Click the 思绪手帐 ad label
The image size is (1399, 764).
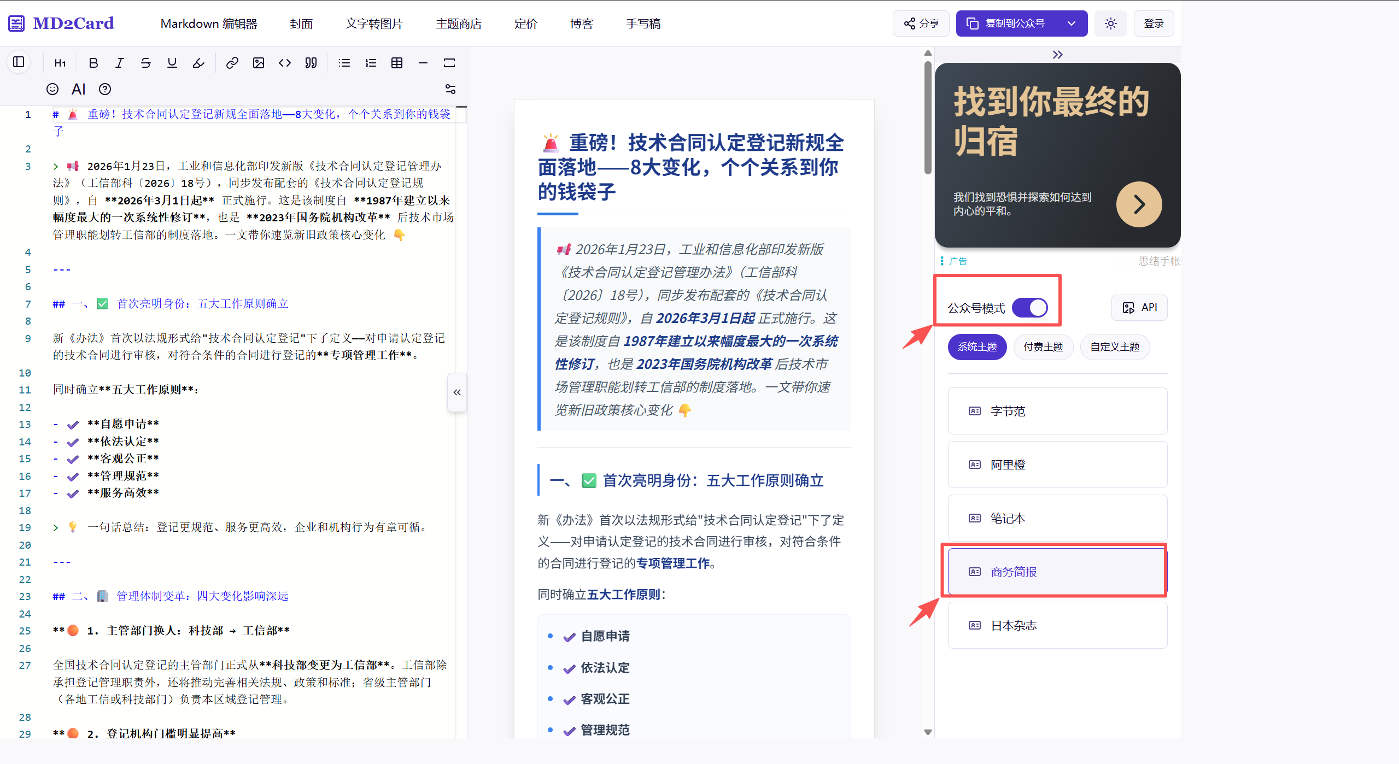(1159, 261)
